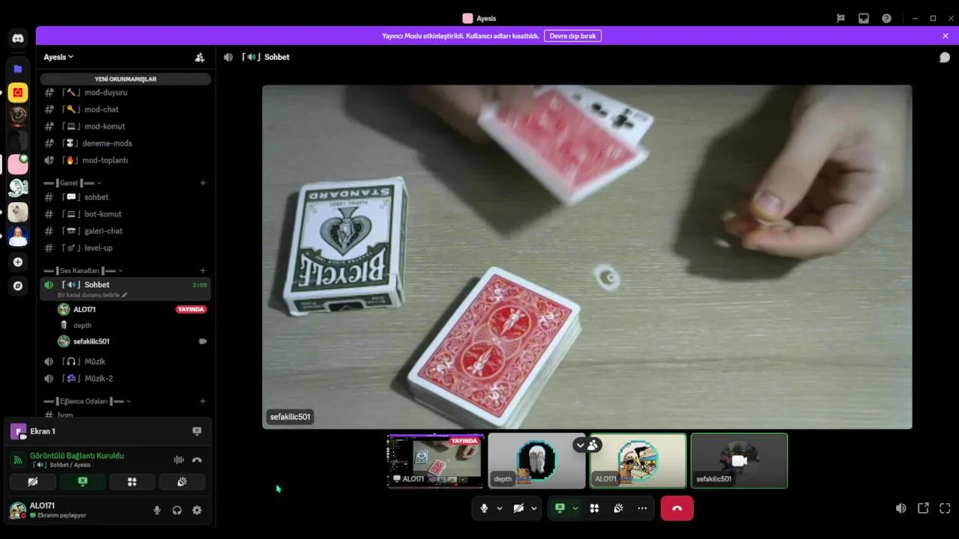Turn on camera in call toolbar
Screen dimensions: 959x539
click(518, 508)
